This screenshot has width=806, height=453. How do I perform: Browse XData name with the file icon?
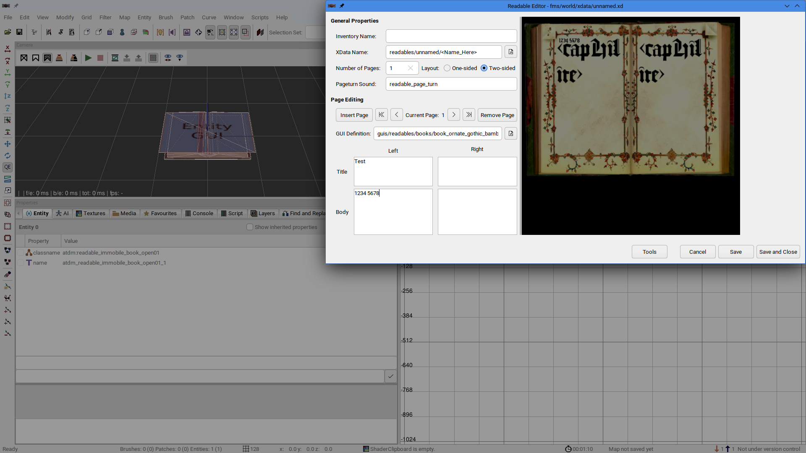click(510, 52)
